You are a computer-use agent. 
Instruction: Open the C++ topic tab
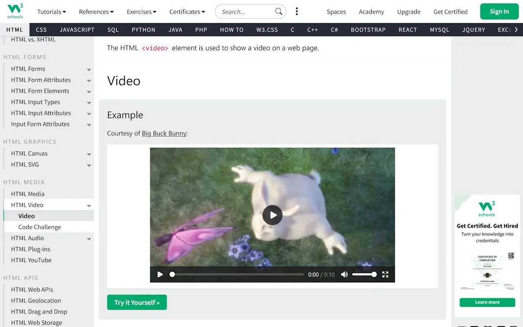pyautogui.click(x=313, y=29)
